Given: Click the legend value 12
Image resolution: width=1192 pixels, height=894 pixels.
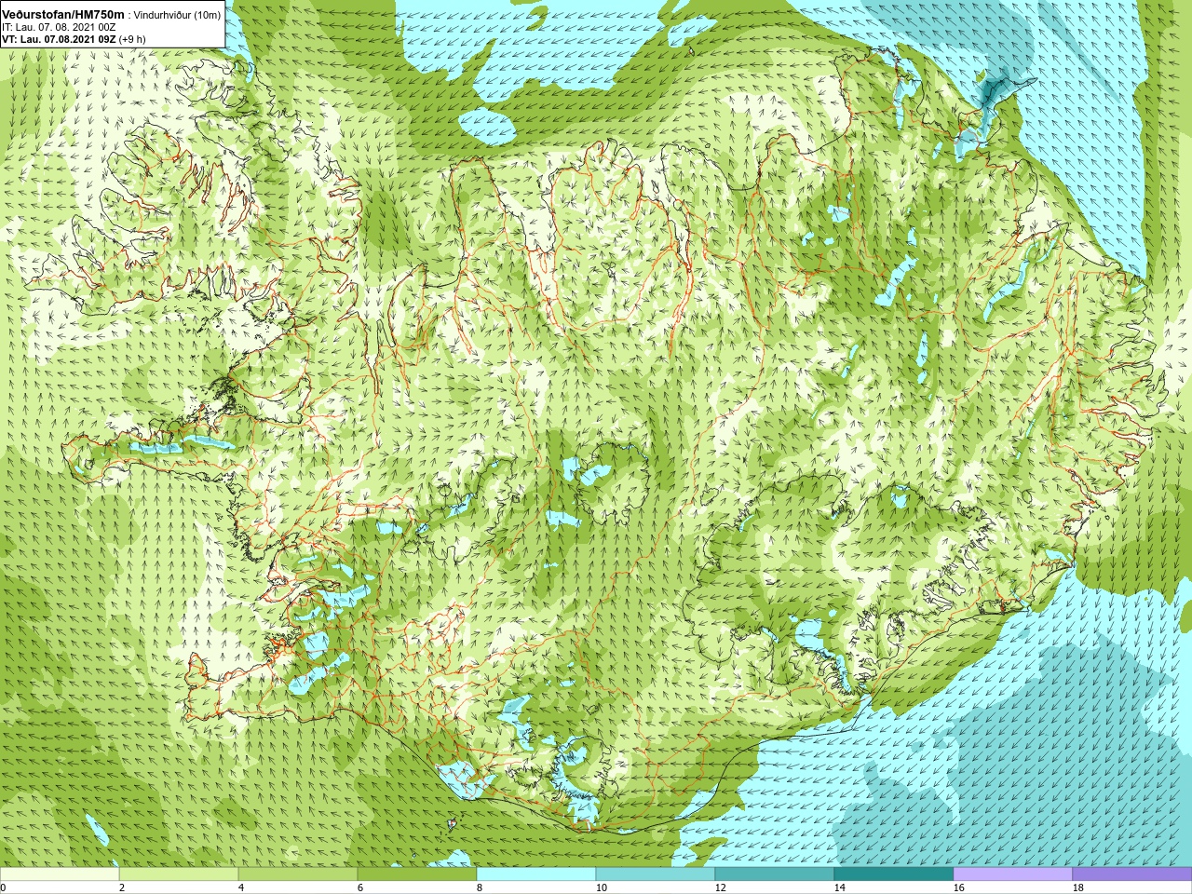Looking at the screenshot, I should pyautogui.click(x=721, y=887).
